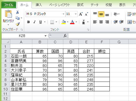Increase indent

(122, 22)
